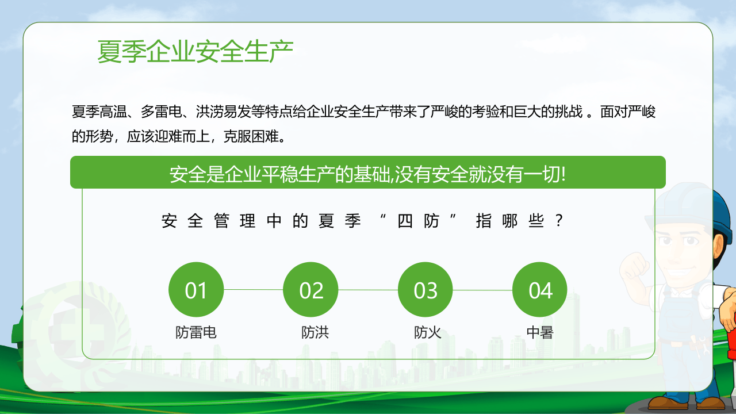Screen dimensions: 736x414
Task: Select the green banner 安全是企业平稳生产的基础
Action: coord(368,172)
